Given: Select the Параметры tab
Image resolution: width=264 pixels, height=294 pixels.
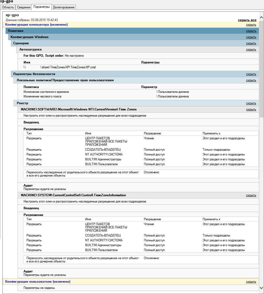Looking at the screenshot, I should (x=41, y=7).
